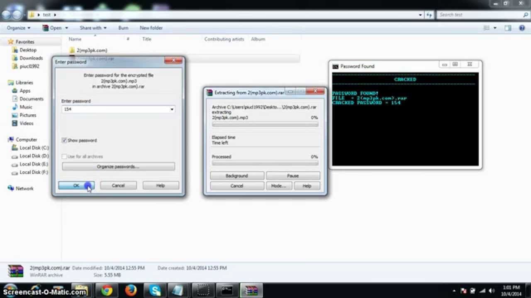The height and width of the screenshot is (298, 531).
Task: Open Local Disk (C:)
Action: (34, 148)
